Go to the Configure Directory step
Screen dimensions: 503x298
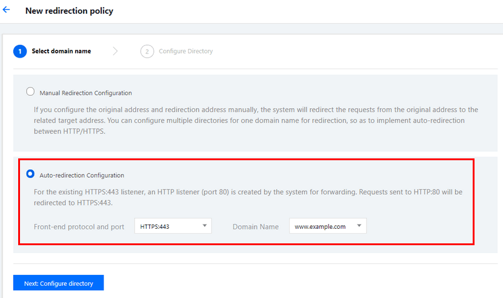(x=185, y=51)
